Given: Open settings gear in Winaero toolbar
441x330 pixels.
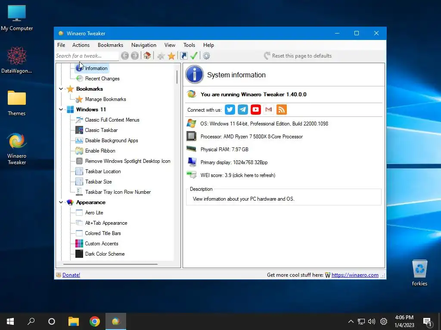Looking at the screenshot, I should [x=206, y=56].
